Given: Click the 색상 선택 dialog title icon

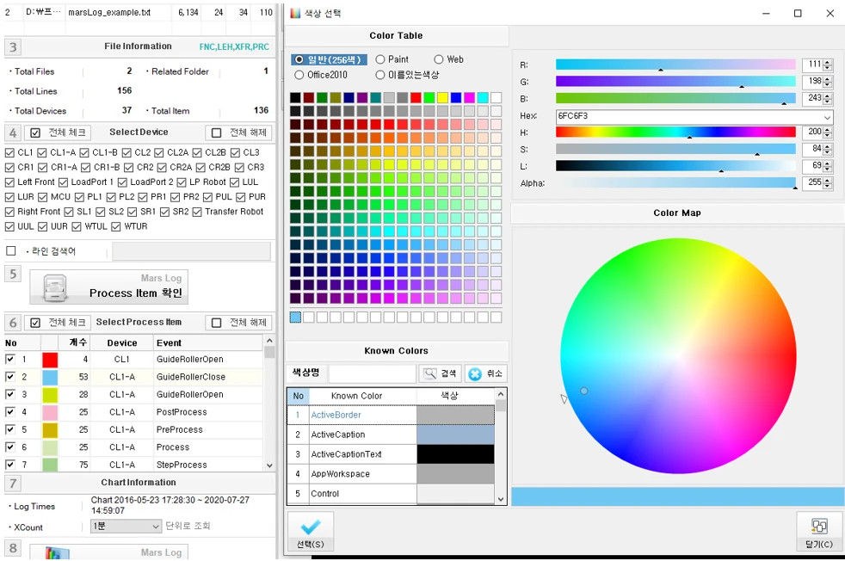Looking at the screenshot, I should pos(295,13).
